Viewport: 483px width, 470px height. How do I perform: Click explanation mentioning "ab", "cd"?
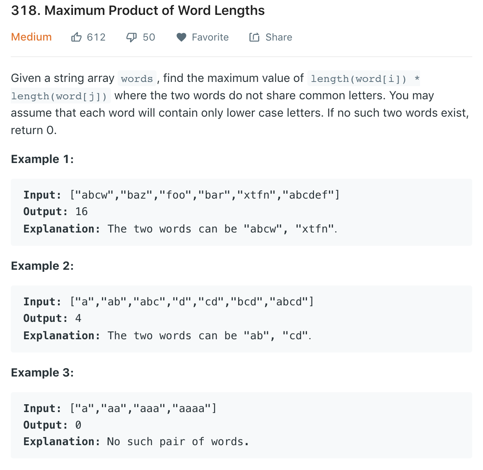coord(209,336)
